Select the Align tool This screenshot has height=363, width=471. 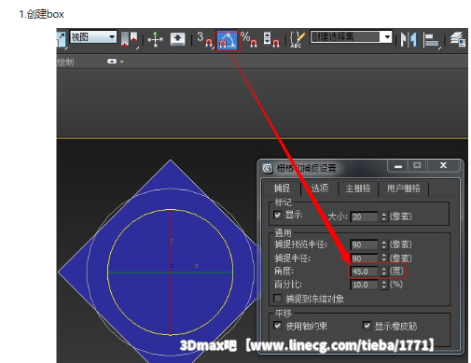pyautogui.click(x=431, y=40)
